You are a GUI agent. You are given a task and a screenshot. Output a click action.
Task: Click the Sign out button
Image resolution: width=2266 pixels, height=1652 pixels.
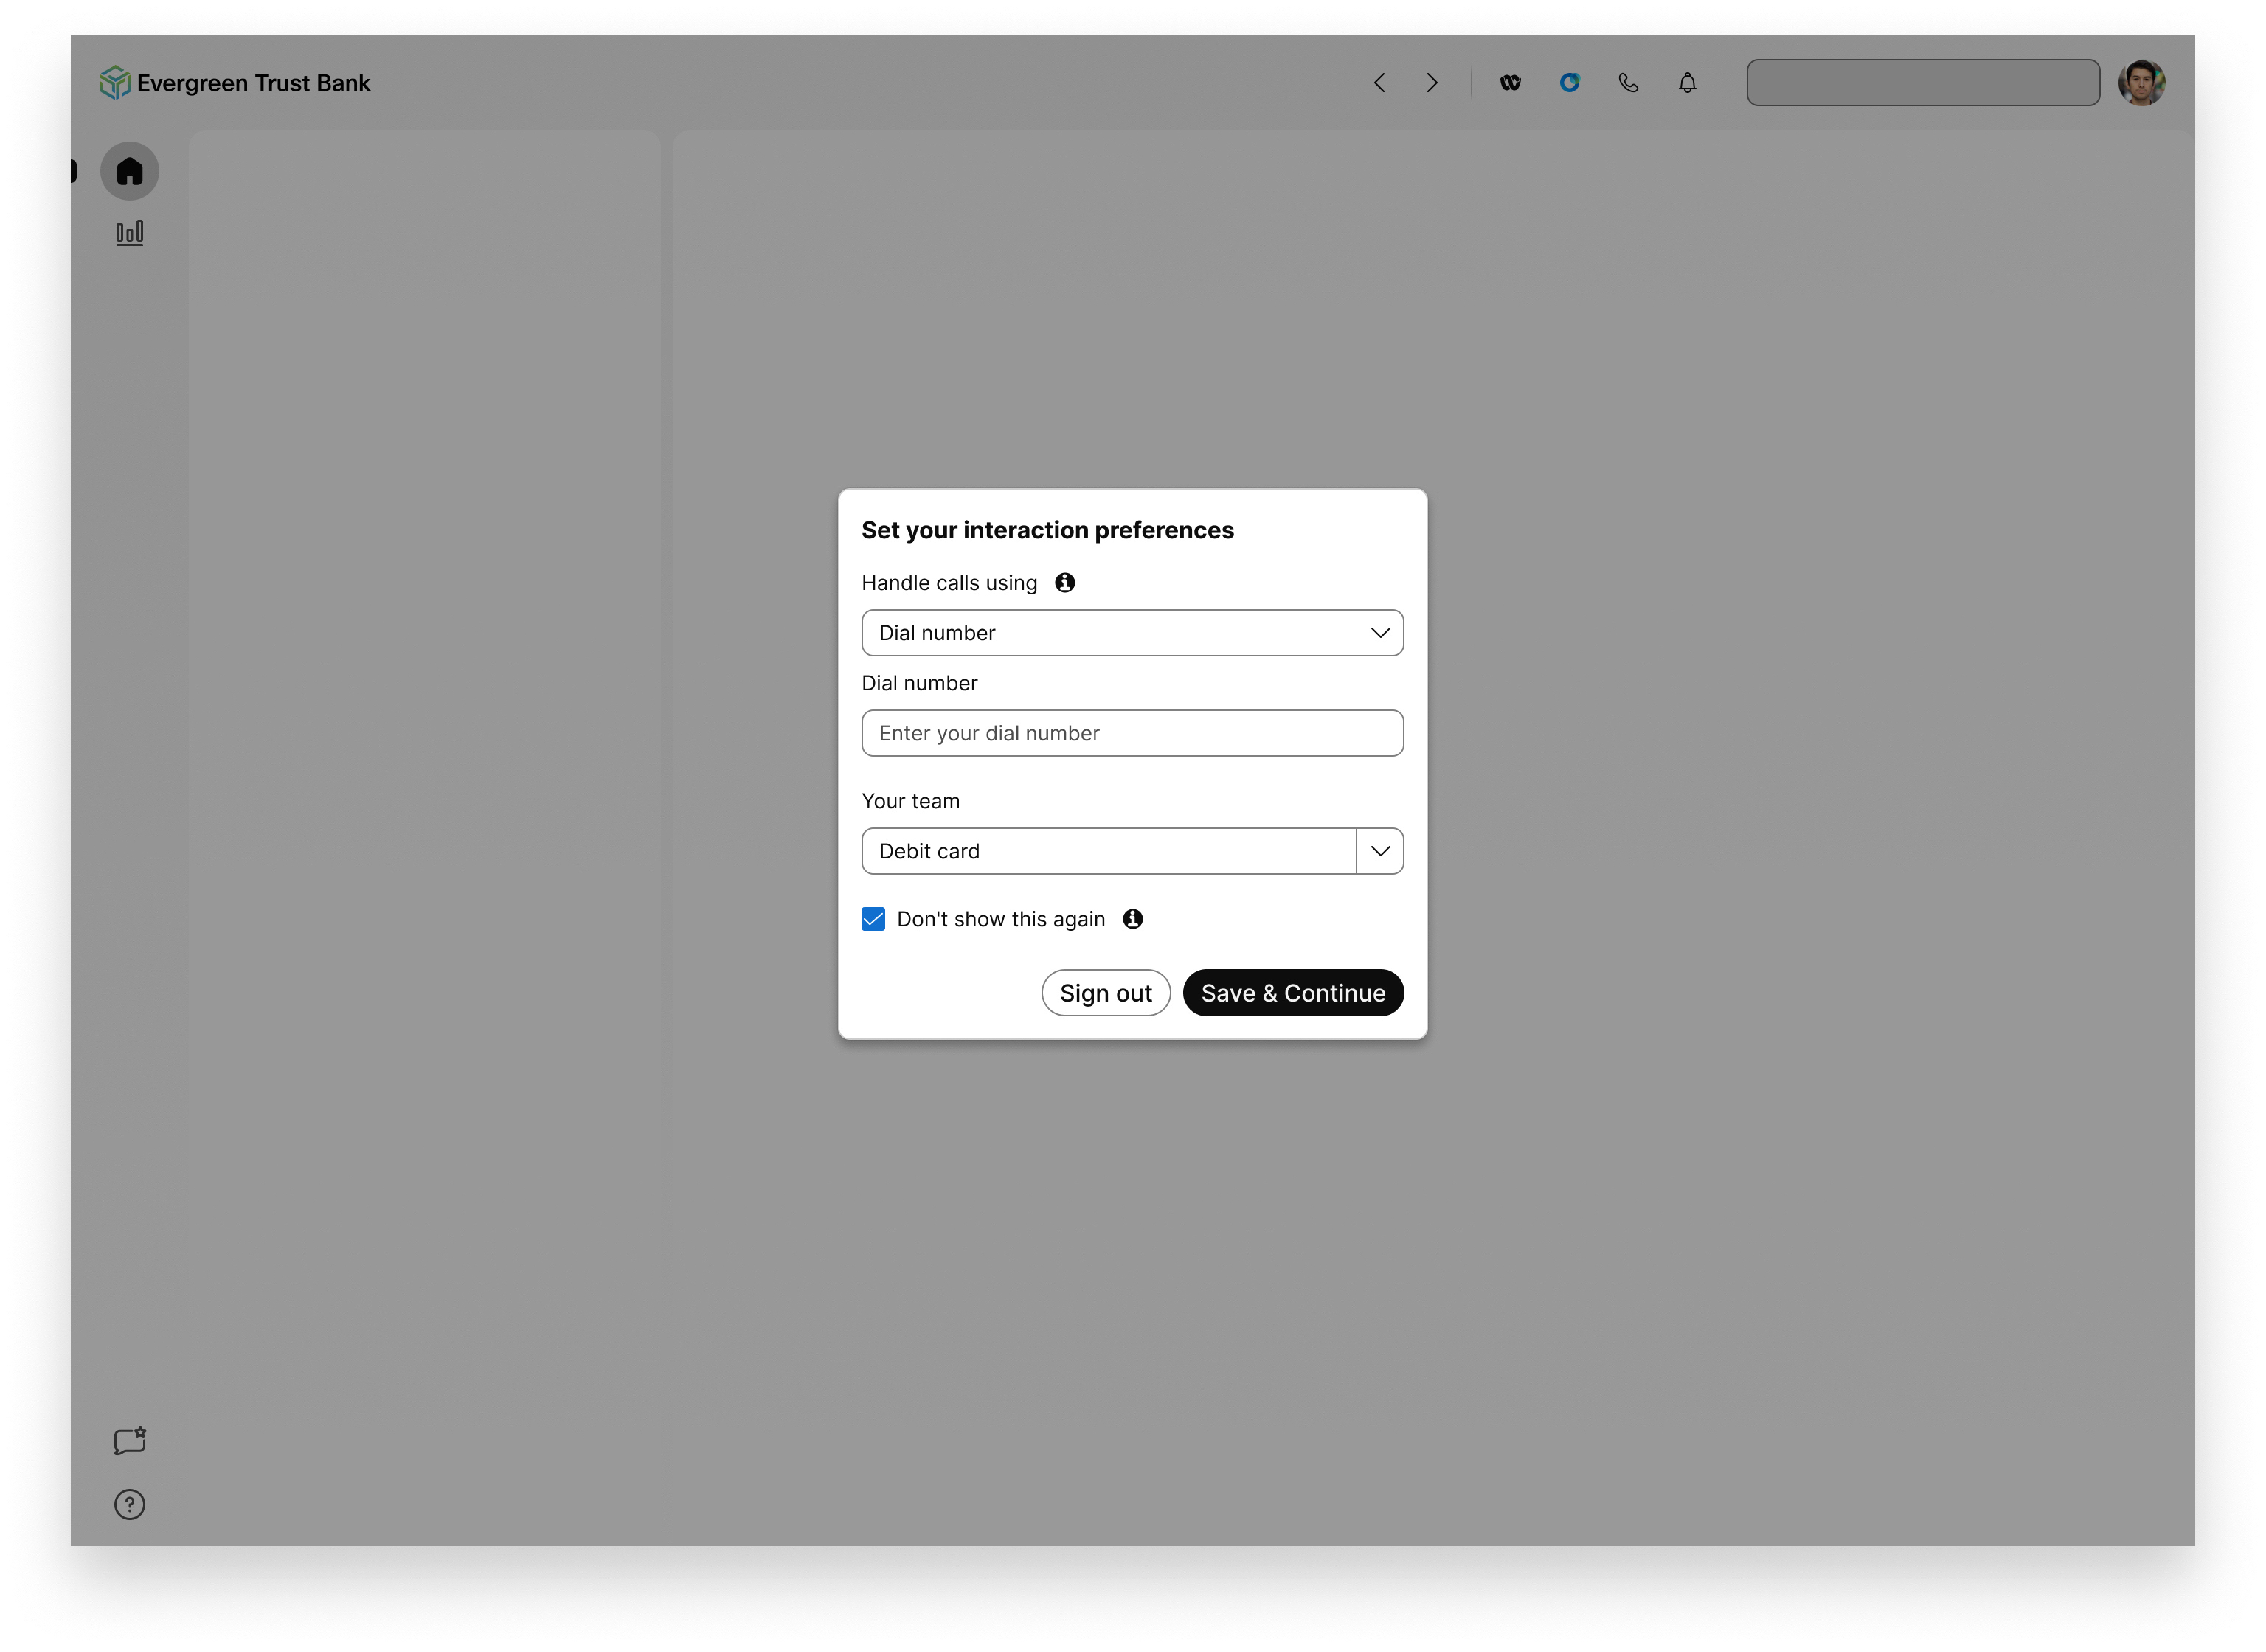1105,993
